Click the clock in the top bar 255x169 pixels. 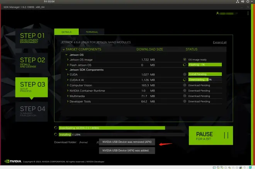[49, 2]
